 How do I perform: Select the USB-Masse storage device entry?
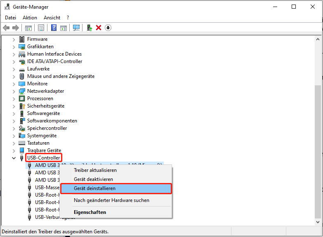tap(47, 188)
